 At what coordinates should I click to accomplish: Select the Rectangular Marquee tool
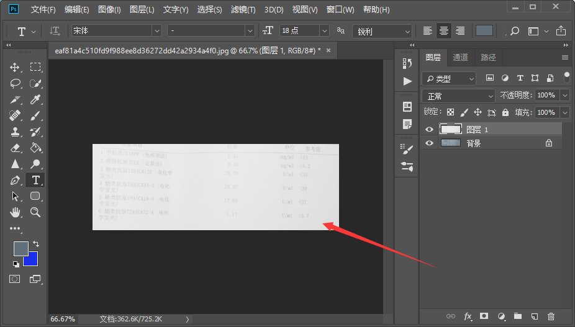(35, 67)
